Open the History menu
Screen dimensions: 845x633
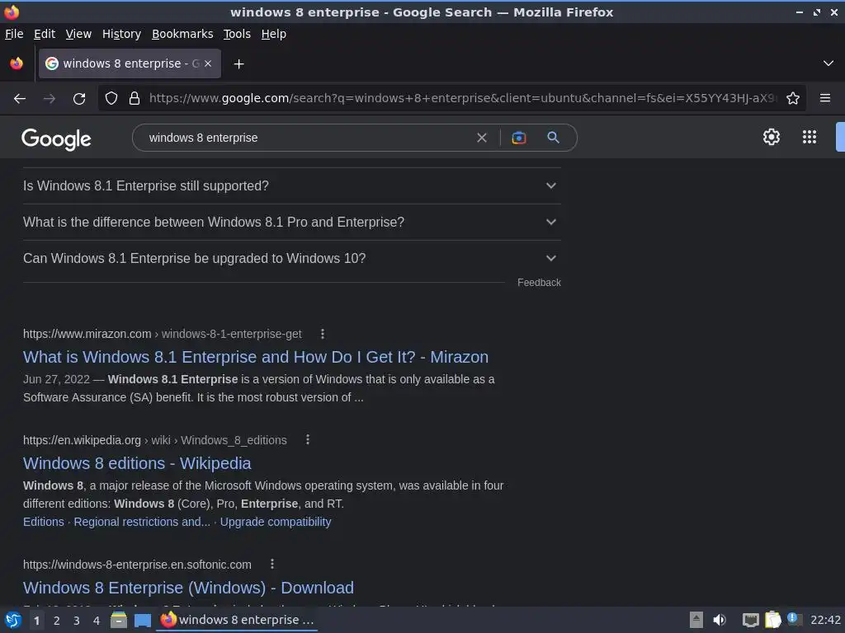[x=122, y=34]
